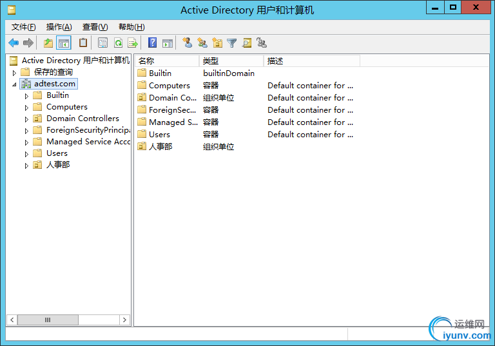Click 容器 type in Computers row
495x346 pixels.
(x=211, y=86)
